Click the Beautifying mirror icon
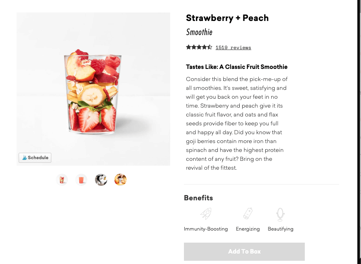 [280, 214]
